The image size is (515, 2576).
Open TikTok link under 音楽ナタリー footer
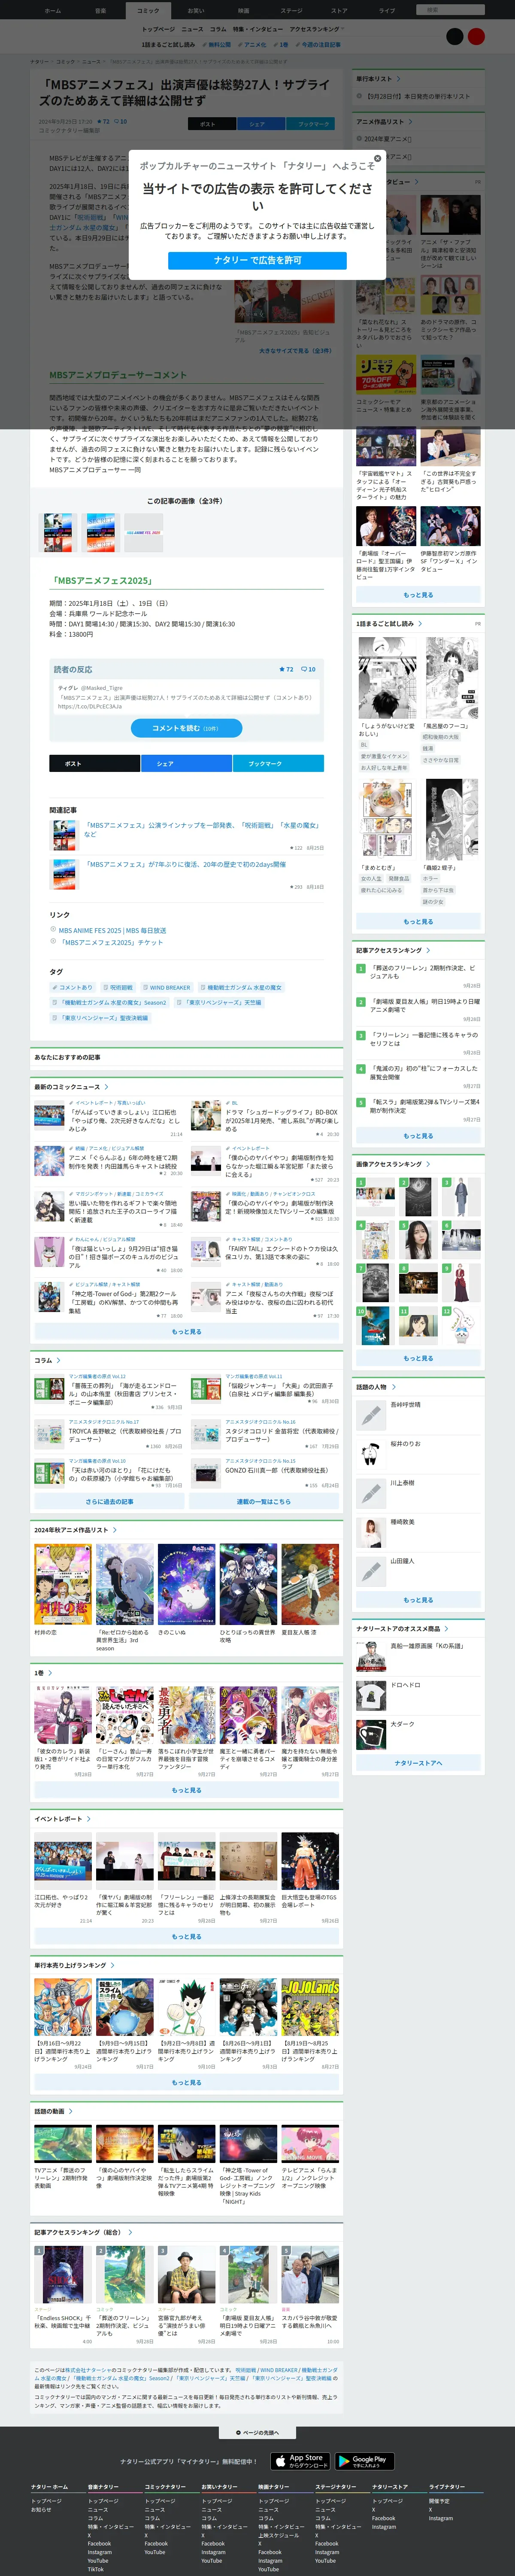(x=95, y=2569)
